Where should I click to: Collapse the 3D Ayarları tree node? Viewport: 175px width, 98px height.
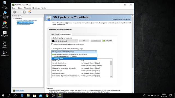pos(14,19)
